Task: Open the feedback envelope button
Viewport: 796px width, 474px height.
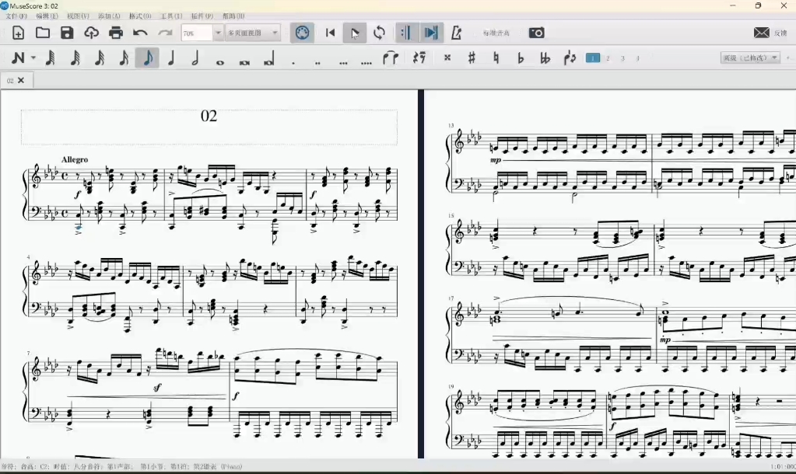Action: pyautogui.click(x=761, y=33)
